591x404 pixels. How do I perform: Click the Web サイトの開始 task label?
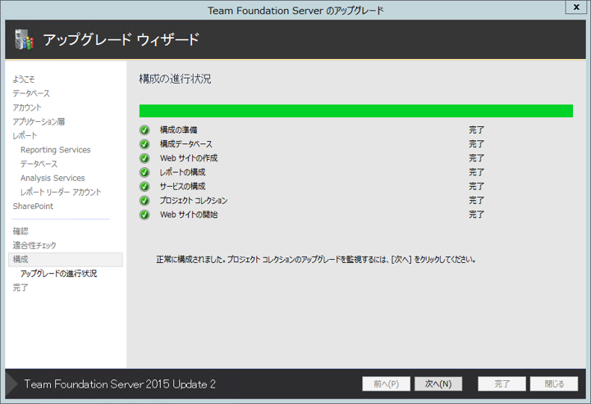tap(189, 215)
